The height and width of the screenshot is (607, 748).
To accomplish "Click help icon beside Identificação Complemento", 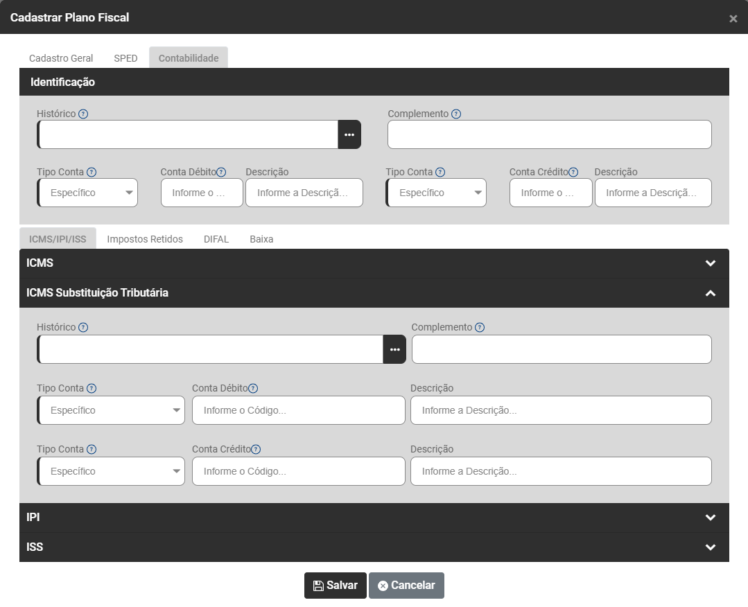I will 456,114.
